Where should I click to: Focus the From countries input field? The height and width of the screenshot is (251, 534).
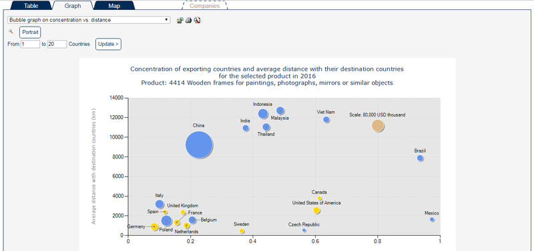(x=30, y=44)
